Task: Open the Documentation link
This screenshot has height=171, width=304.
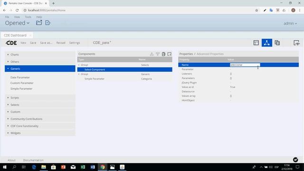Action: coord(33,160)
